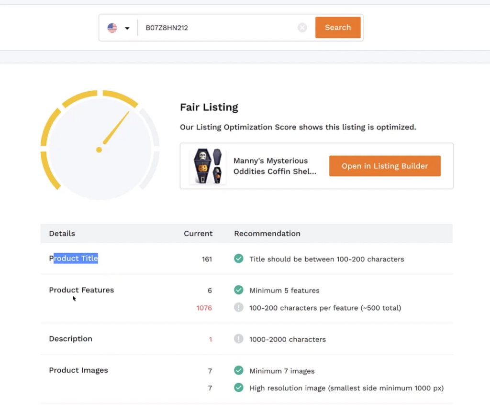Click the title character count 161
The width and height of the screenshot is (490, 420).
[207, 259]
